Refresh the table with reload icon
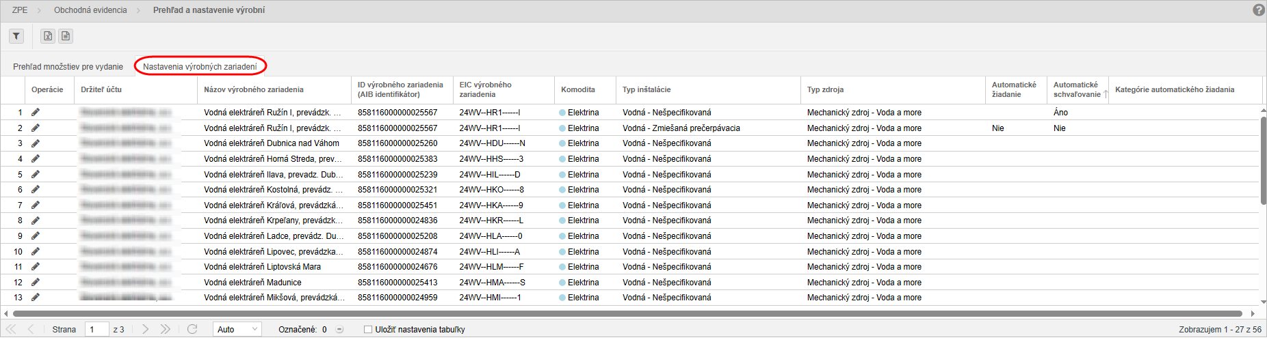 pyautogui.click(x=192, y=329)
